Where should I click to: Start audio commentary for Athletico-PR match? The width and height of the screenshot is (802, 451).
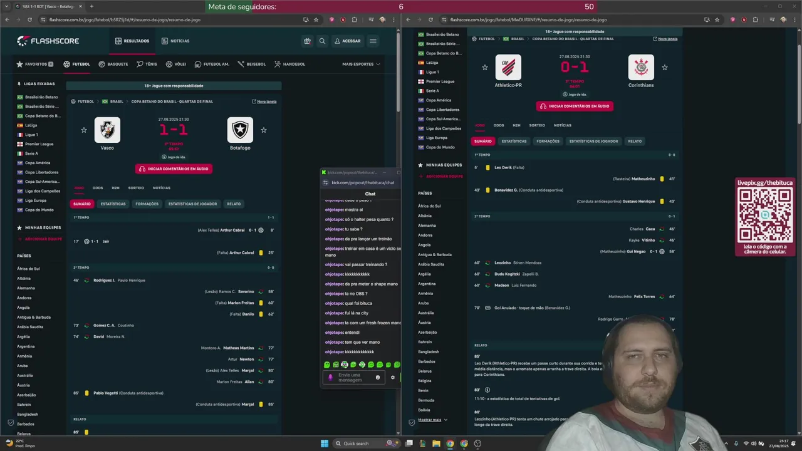tap(575, 106)
